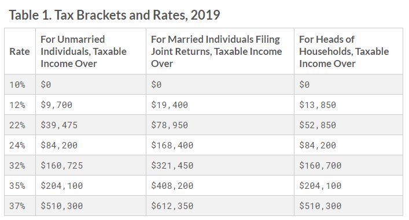Image resolution: width=409 pixels, height=220 pixels.
Task: Select the 12% rate cell
Action: pos(20,105)
